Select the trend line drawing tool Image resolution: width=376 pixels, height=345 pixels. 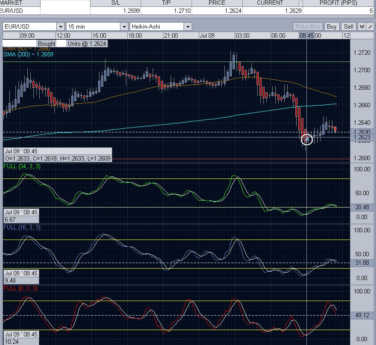370,26
